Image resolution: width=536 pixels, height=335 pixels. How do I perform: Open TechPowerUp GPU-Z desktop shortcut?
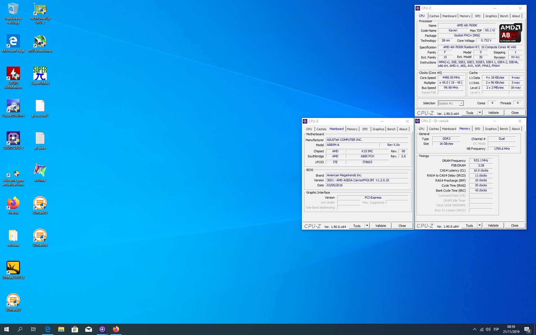point(40,13)
